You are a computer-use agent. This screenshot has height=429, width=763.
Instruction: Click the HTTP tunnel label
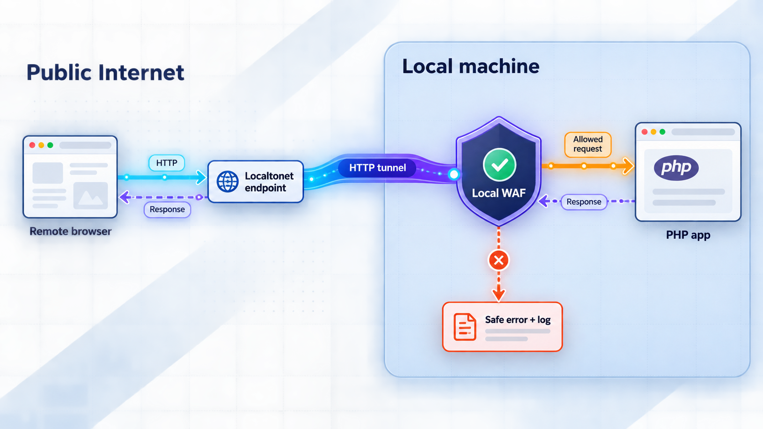[377, 168]
